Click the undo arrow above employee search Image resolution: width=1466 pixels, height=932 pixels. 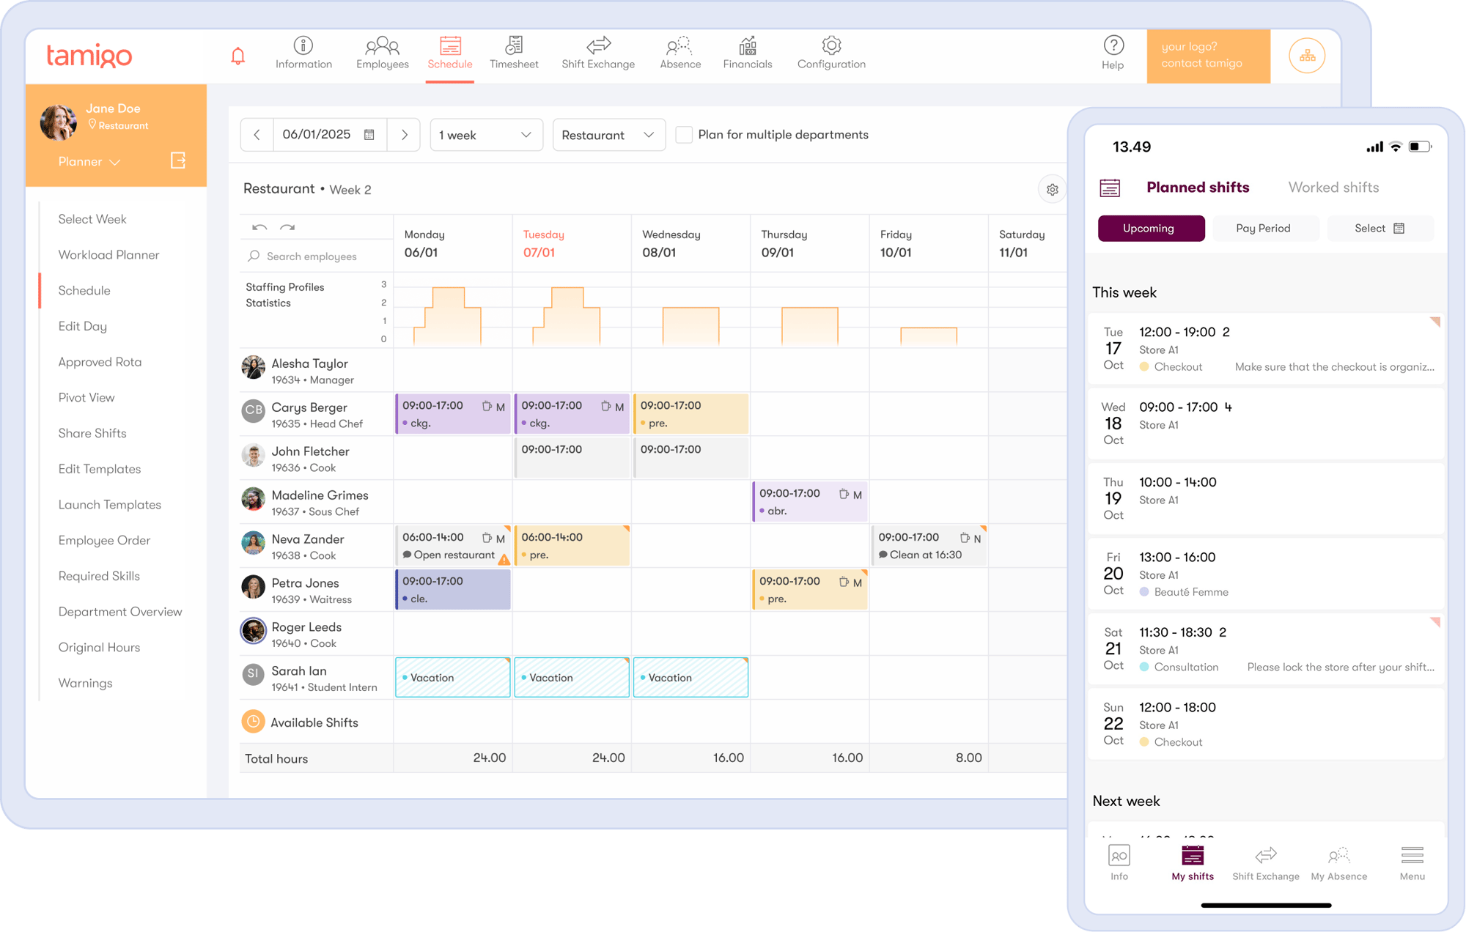[259, 227]
